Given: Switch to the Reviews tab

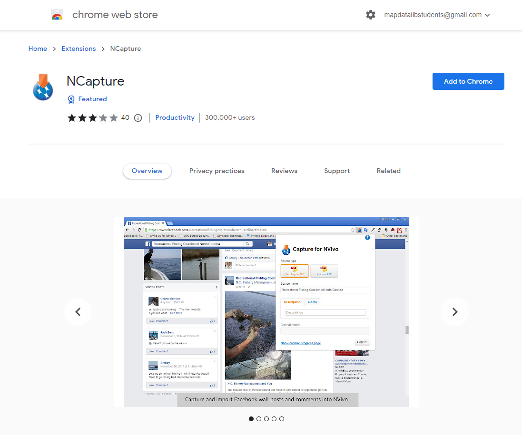Looking at the screenshot, I should click(284, 171).
